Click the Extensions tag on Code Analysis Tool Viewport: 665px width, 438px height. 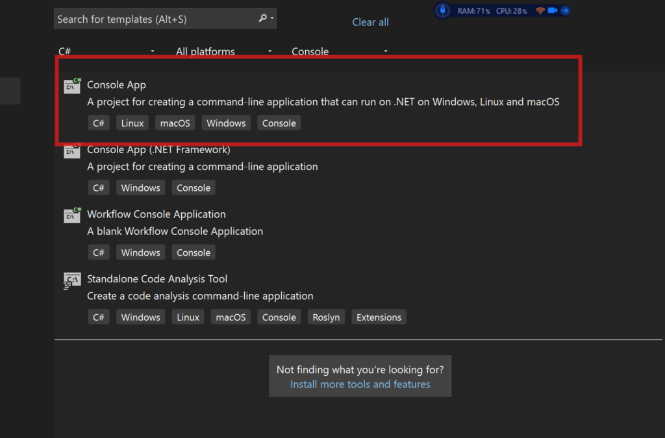[x=379, y=317]
